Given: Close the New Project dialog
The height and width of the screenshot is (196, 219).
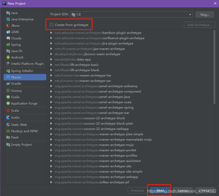Looking at the screenshot, I should [x=215, y=3].
